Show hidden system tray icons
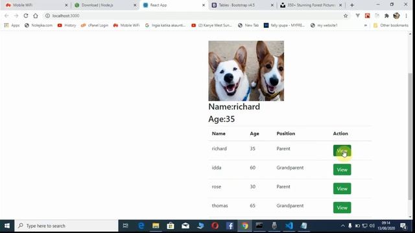This screenshot has width=415, height=233. point(343,226)
